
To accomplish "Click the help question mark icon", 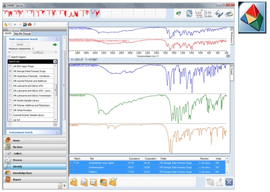I will pos(35,24).
